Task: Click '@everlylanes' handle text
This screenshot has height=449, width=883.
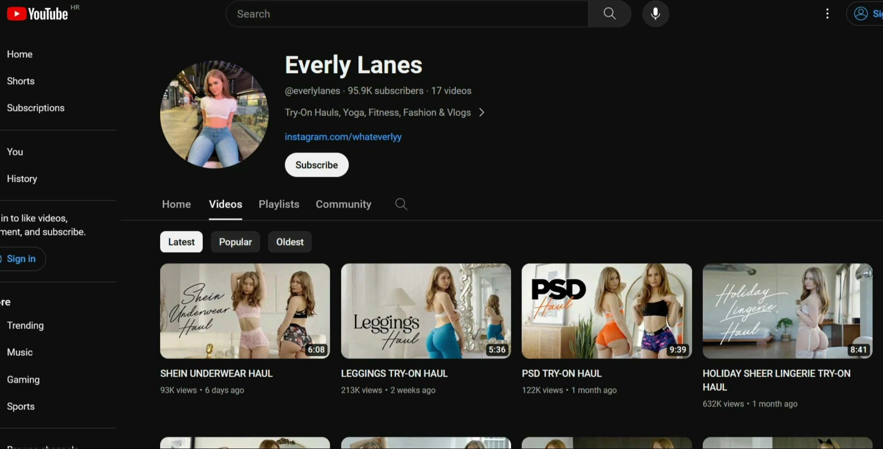Action: pos(312,91)
